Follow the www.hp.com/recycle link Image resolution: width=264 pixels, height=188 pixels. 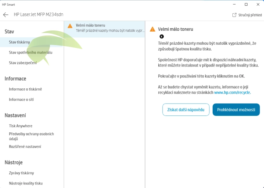(232, 92)
